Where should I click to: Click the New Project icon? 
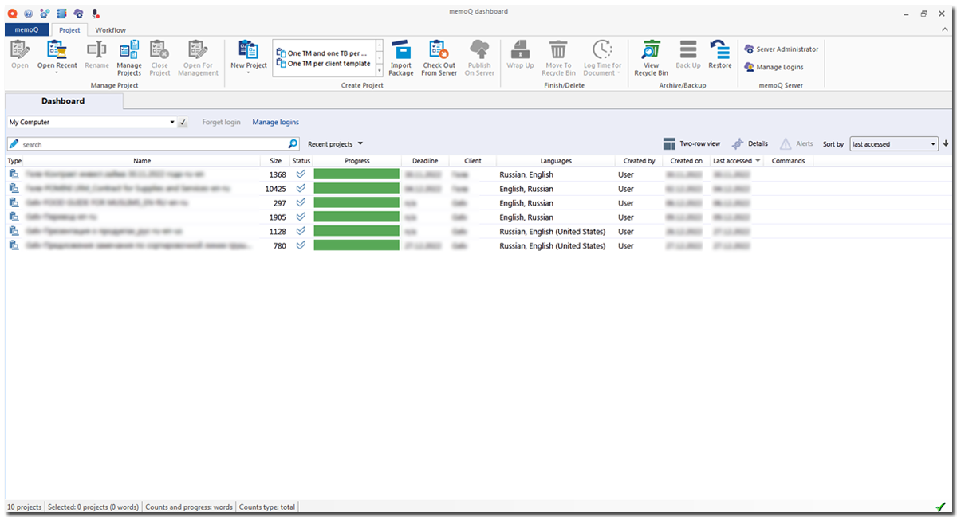[248, 51]
